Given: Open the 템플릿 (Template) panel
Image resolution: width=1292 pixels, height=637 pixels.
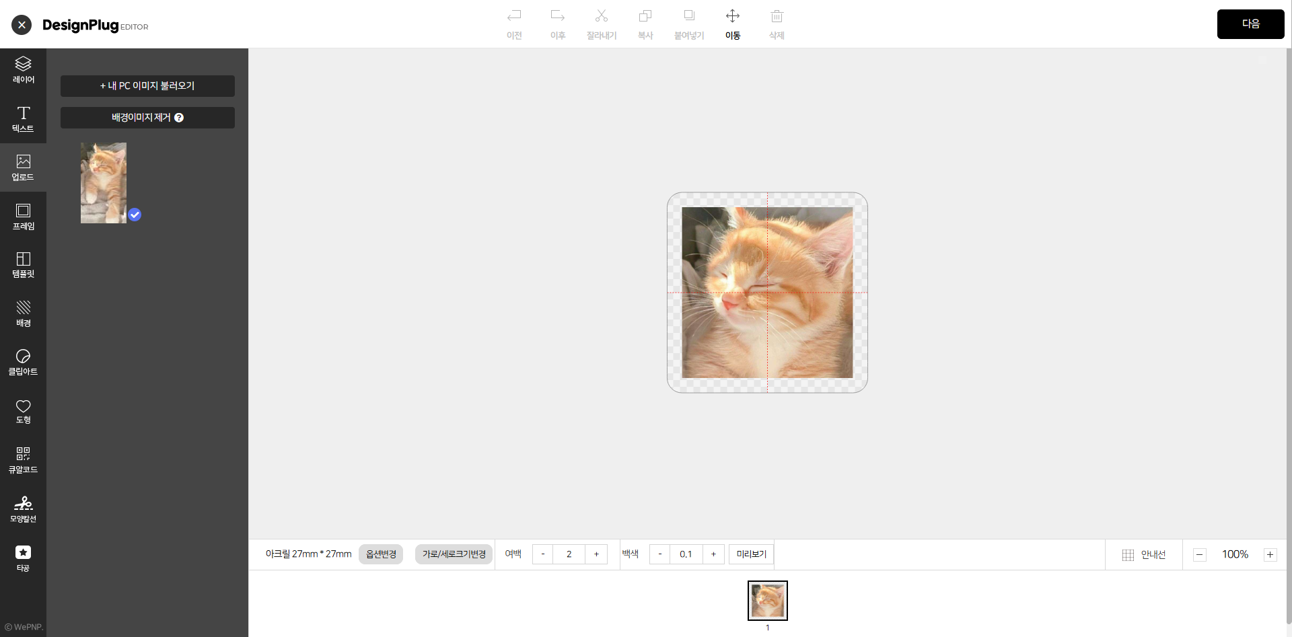Looking at the screenshot, I should (23, 265).
